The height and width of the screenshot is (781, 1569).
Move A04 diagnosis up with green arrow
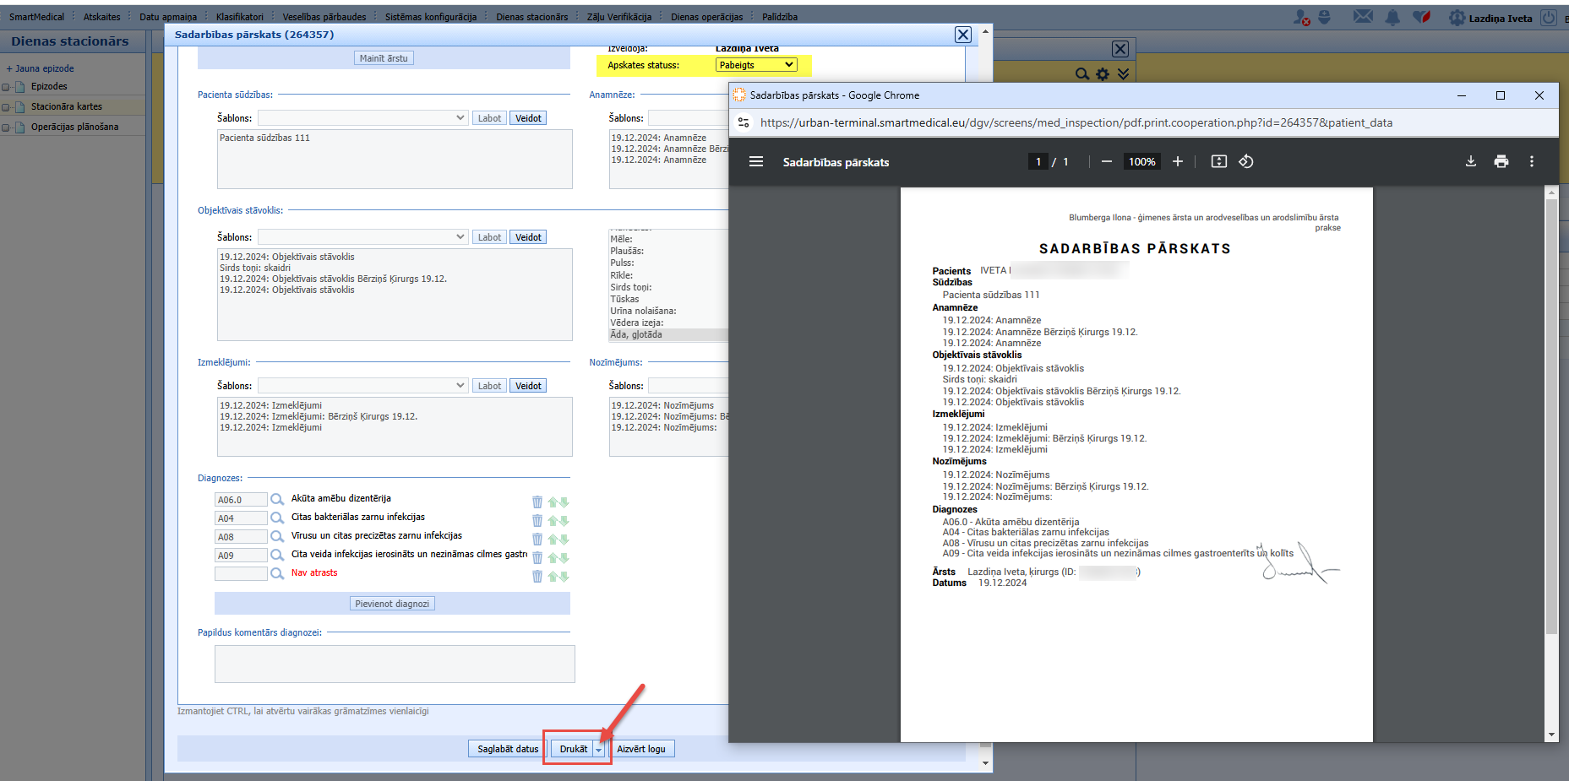(553, 520)
